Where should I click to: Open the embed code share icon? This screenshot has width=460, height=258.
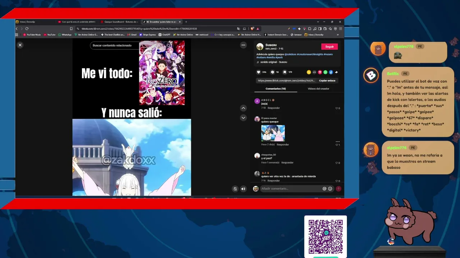pyautogui.click(x=314, y=72)
